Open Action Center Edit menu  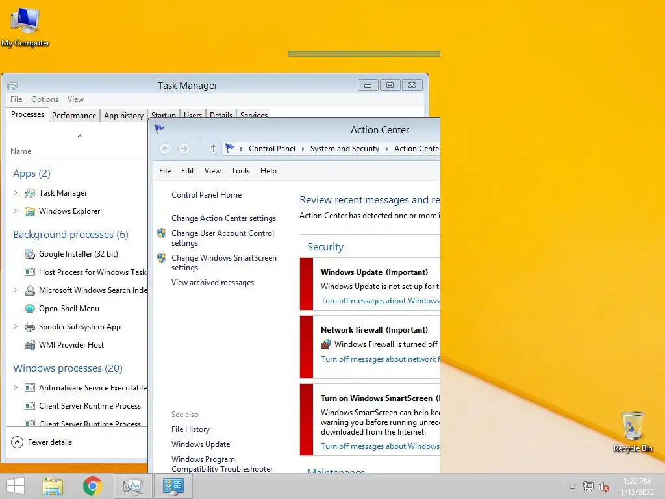[x=188, y=171]
